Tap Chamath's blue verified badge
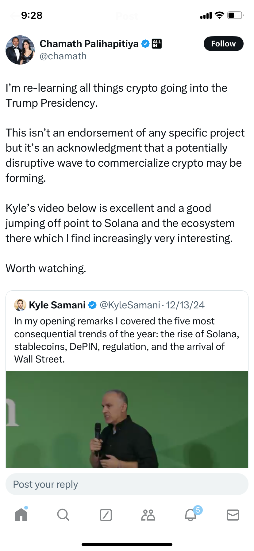Screen dimensions: 254x551 pyautogui.click(x=145, y=44)
